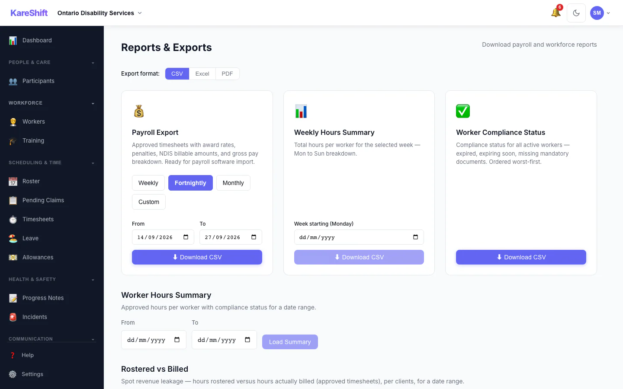Viewport: 623px width, 389px height.
Task: Open the Roster page
Action: 52,181
